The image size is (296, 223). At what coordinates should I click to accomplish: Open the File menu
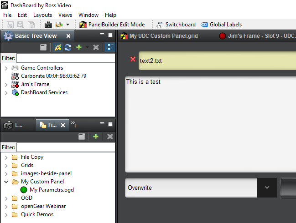tap(7, 15)
